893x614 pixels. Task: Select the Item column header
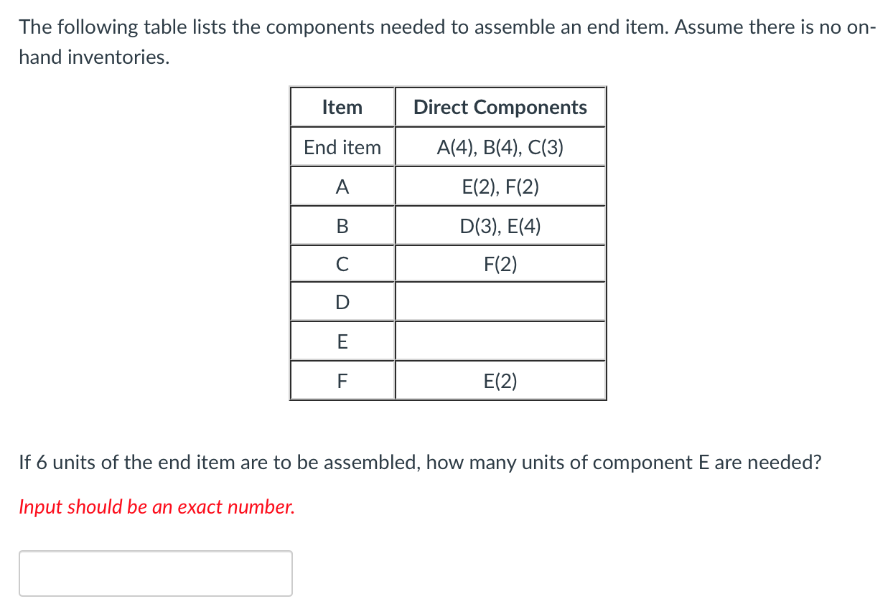(342, 107)
